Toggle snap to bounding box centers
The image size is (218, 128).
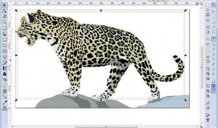pos(213,32)
